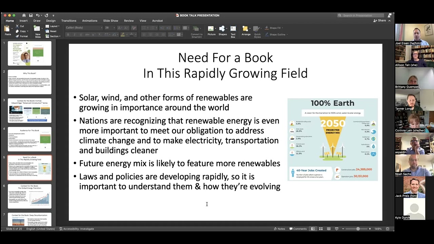Click the Share button
Screen dimensions: 434x244
coord(380,21)
